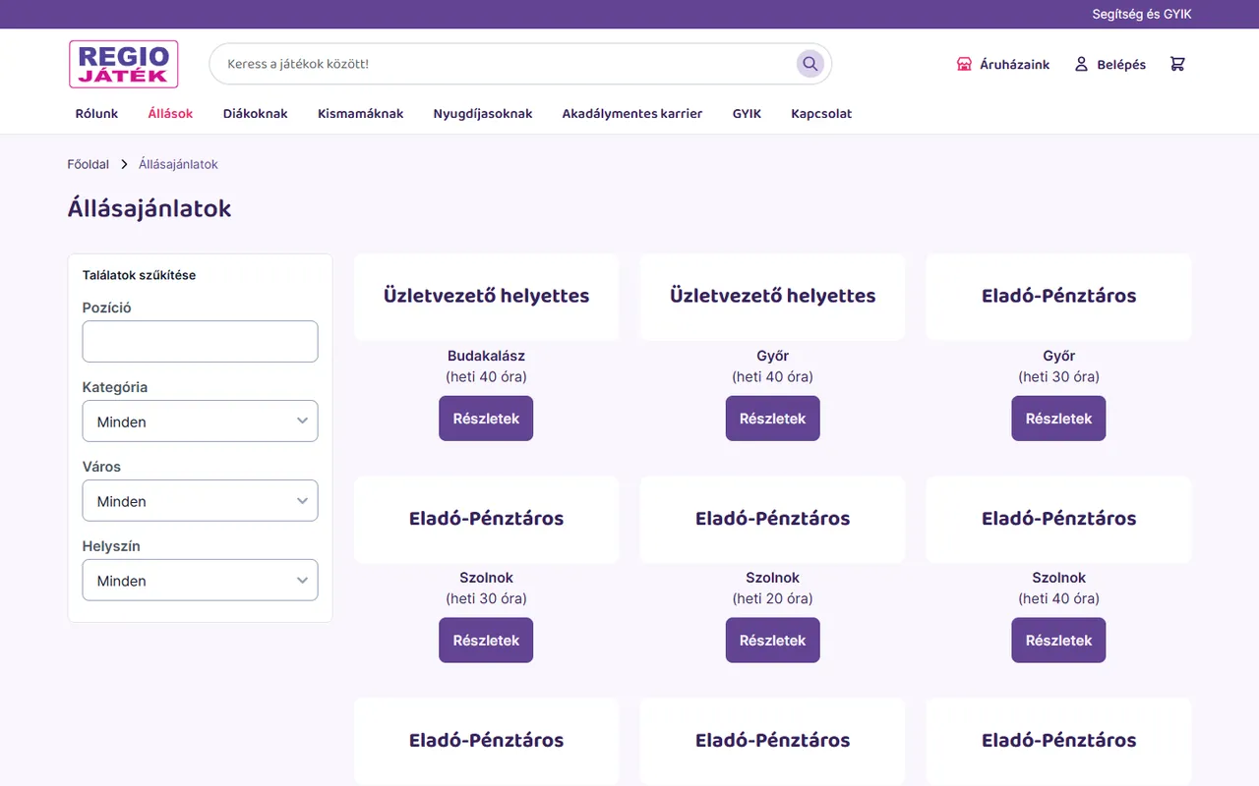Go to homepage via REGIO JÁTÉK logo

[x=124, y=64]
